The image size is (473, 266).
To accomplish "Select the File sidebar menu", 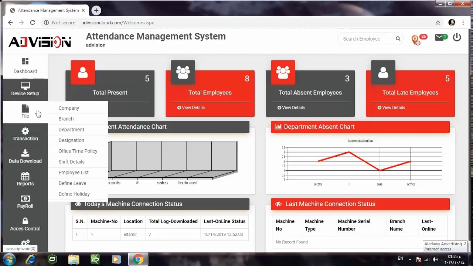I will [25, 112].
